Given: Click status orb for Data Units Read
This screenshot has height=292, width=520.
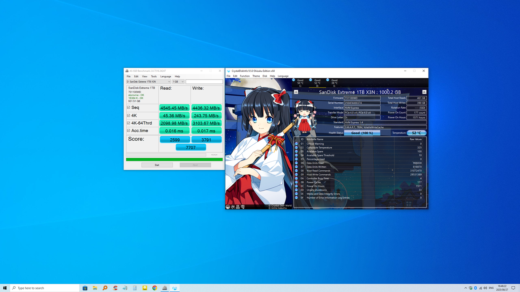Looking at the screenshot, I should pos(296,163).
